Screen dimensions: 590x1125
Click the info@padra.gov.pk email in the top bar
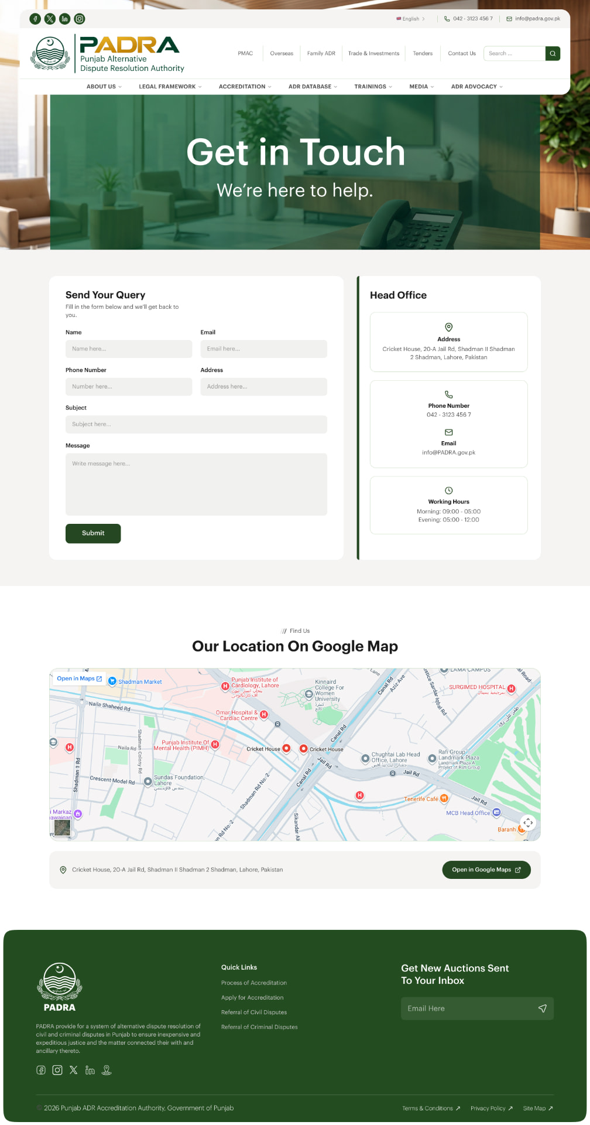click(538, 19)
